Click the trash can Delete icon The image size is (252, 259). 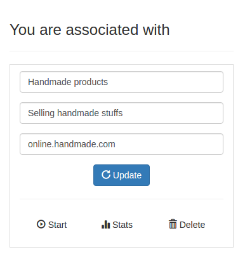(173, 224)
